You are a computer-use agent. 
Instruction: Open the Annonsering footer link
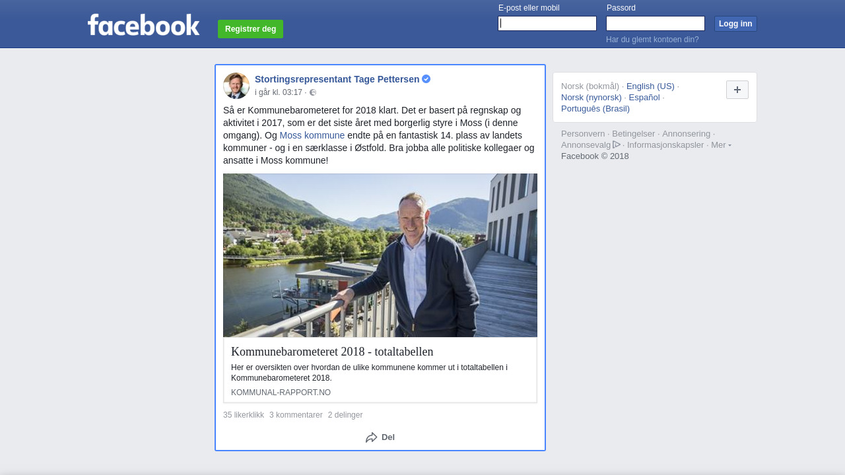coord(687,134)
